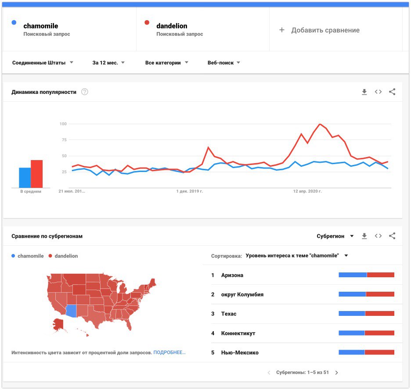The height and width of the screenshot is (390, 411).
Task: Edit the chamomile search term
Action: (x=41, y=26)
